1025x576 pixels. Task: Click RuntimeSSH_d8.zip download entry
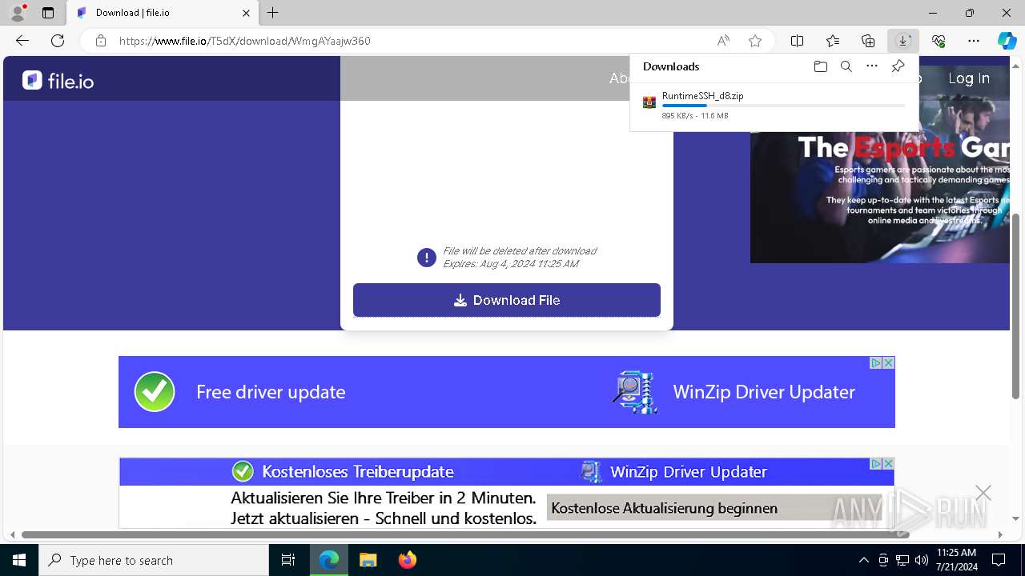click(774, 105)
